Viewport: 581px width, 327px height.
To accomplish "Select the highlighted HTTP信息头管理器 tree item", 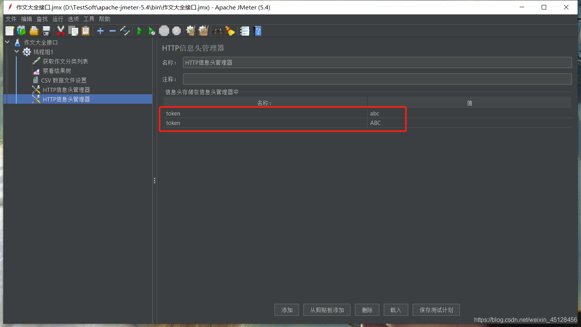I will 66,99.
